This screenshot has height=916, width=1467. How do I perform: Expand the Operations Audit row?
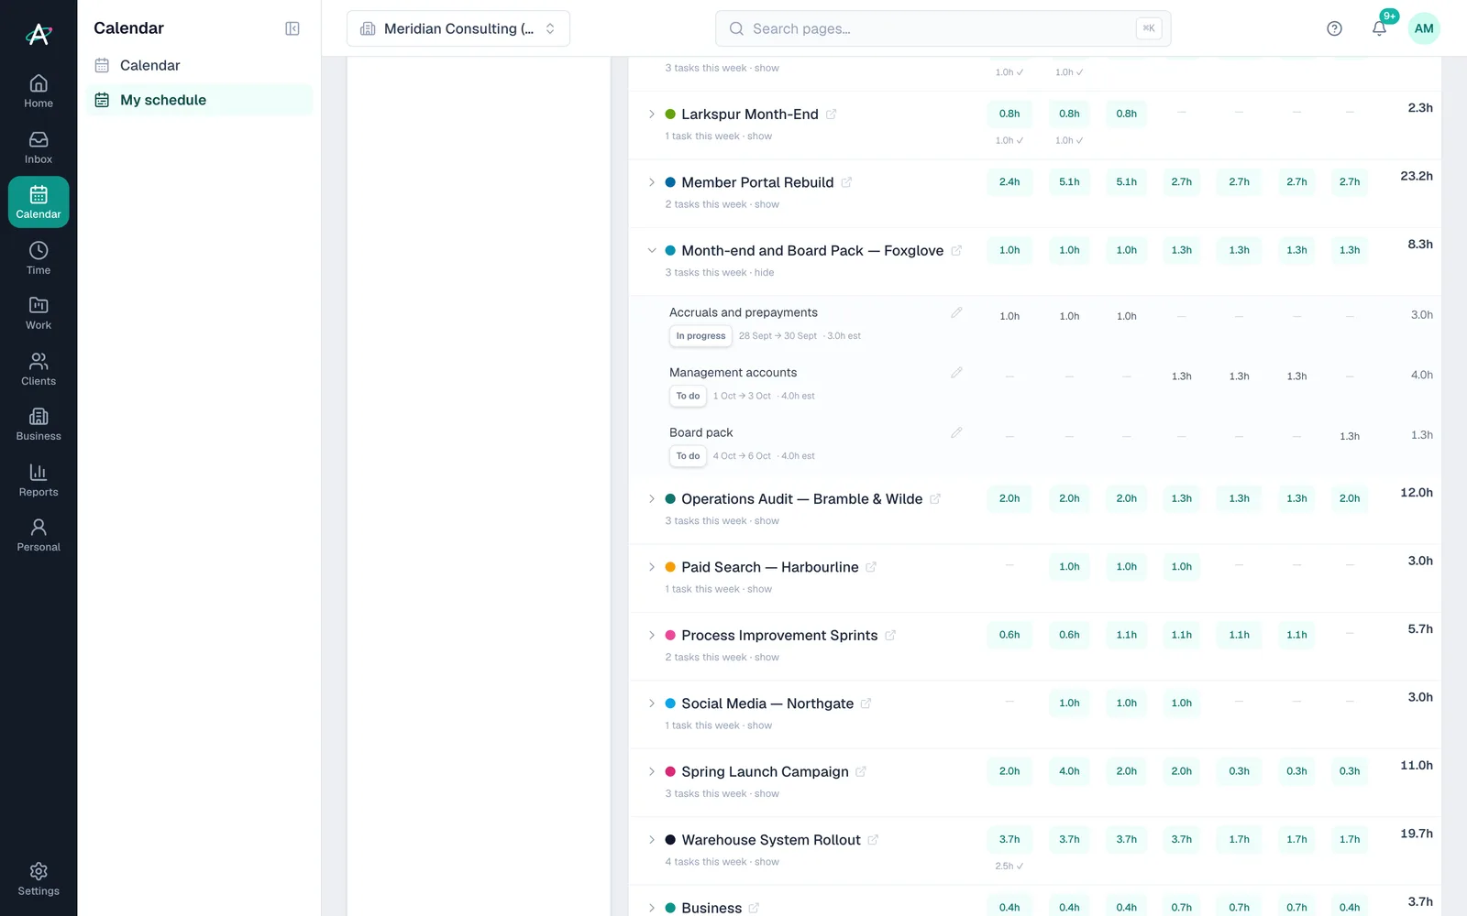coord(652,499)
